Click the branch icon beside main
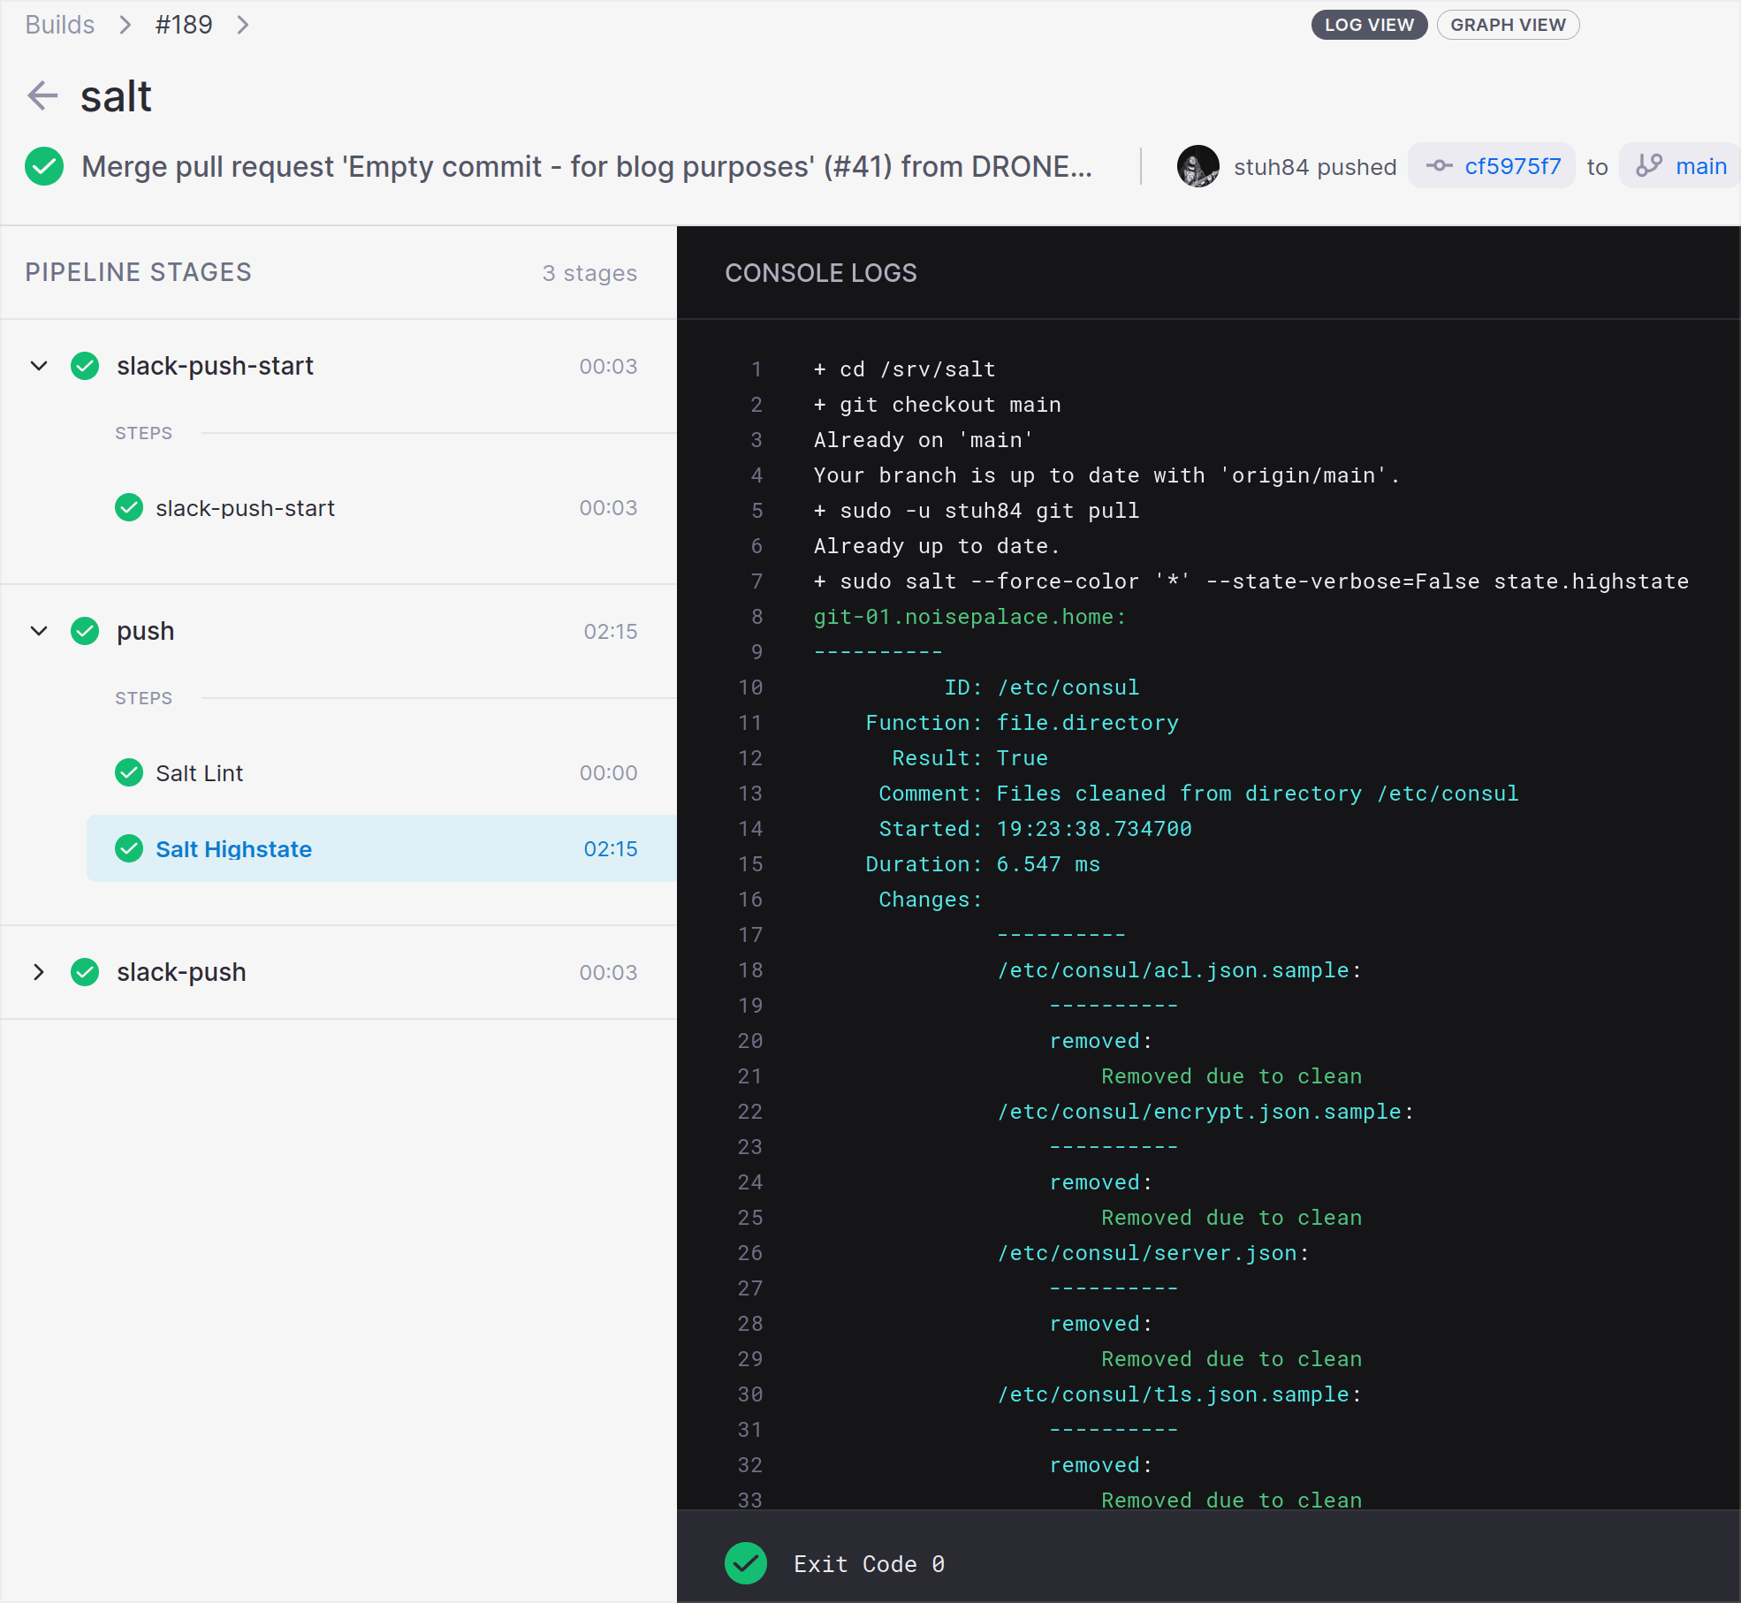Image resolution: width=1741 pixels, height=1603 pixels. [1649, 166]
